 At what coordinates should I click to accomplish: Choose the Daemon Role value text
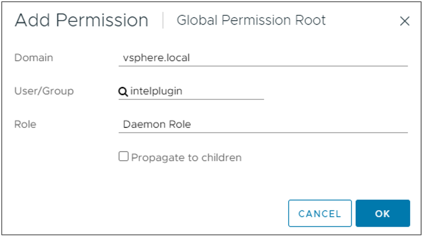157,124
